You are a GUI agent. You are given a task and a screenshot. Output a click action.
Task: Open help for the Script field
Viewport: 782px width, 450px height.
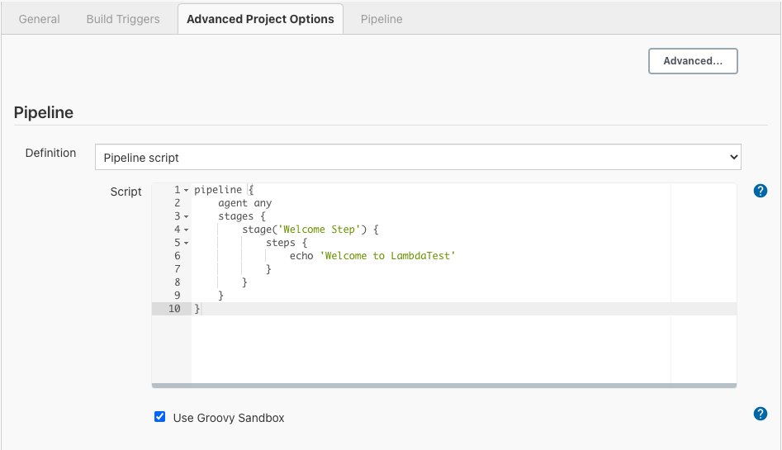(x=761, y=191)
